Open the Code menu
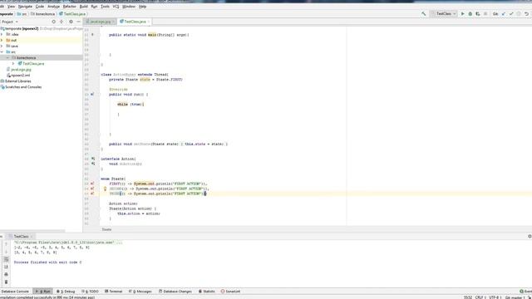Viewport: 532px width, 299px height. click(40, 7)
